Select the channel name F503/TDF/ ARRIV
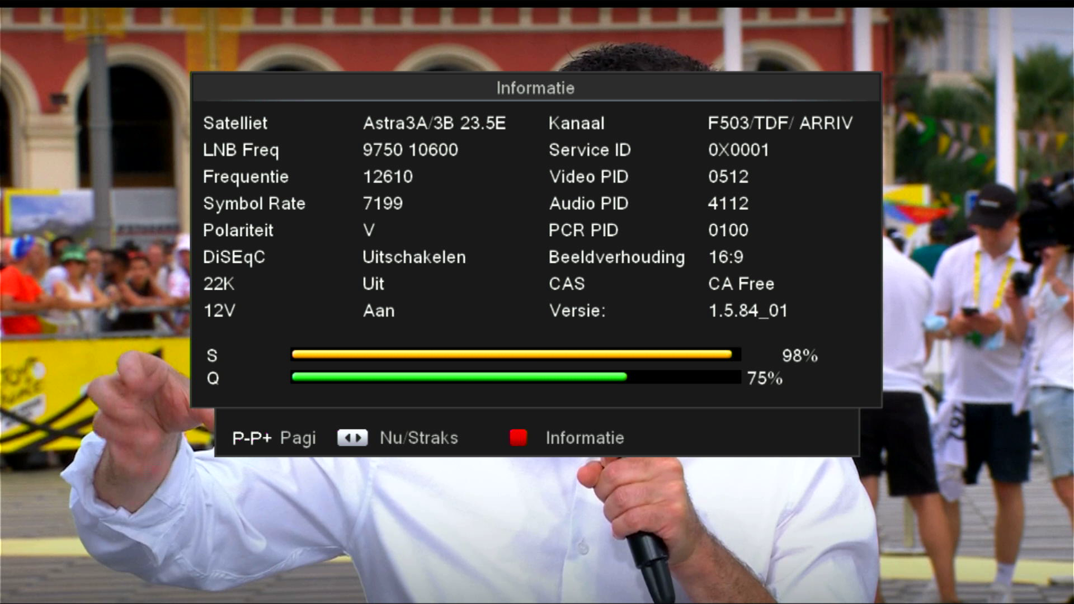Screen dimensions: 1074x604 (x=780, y=122)
